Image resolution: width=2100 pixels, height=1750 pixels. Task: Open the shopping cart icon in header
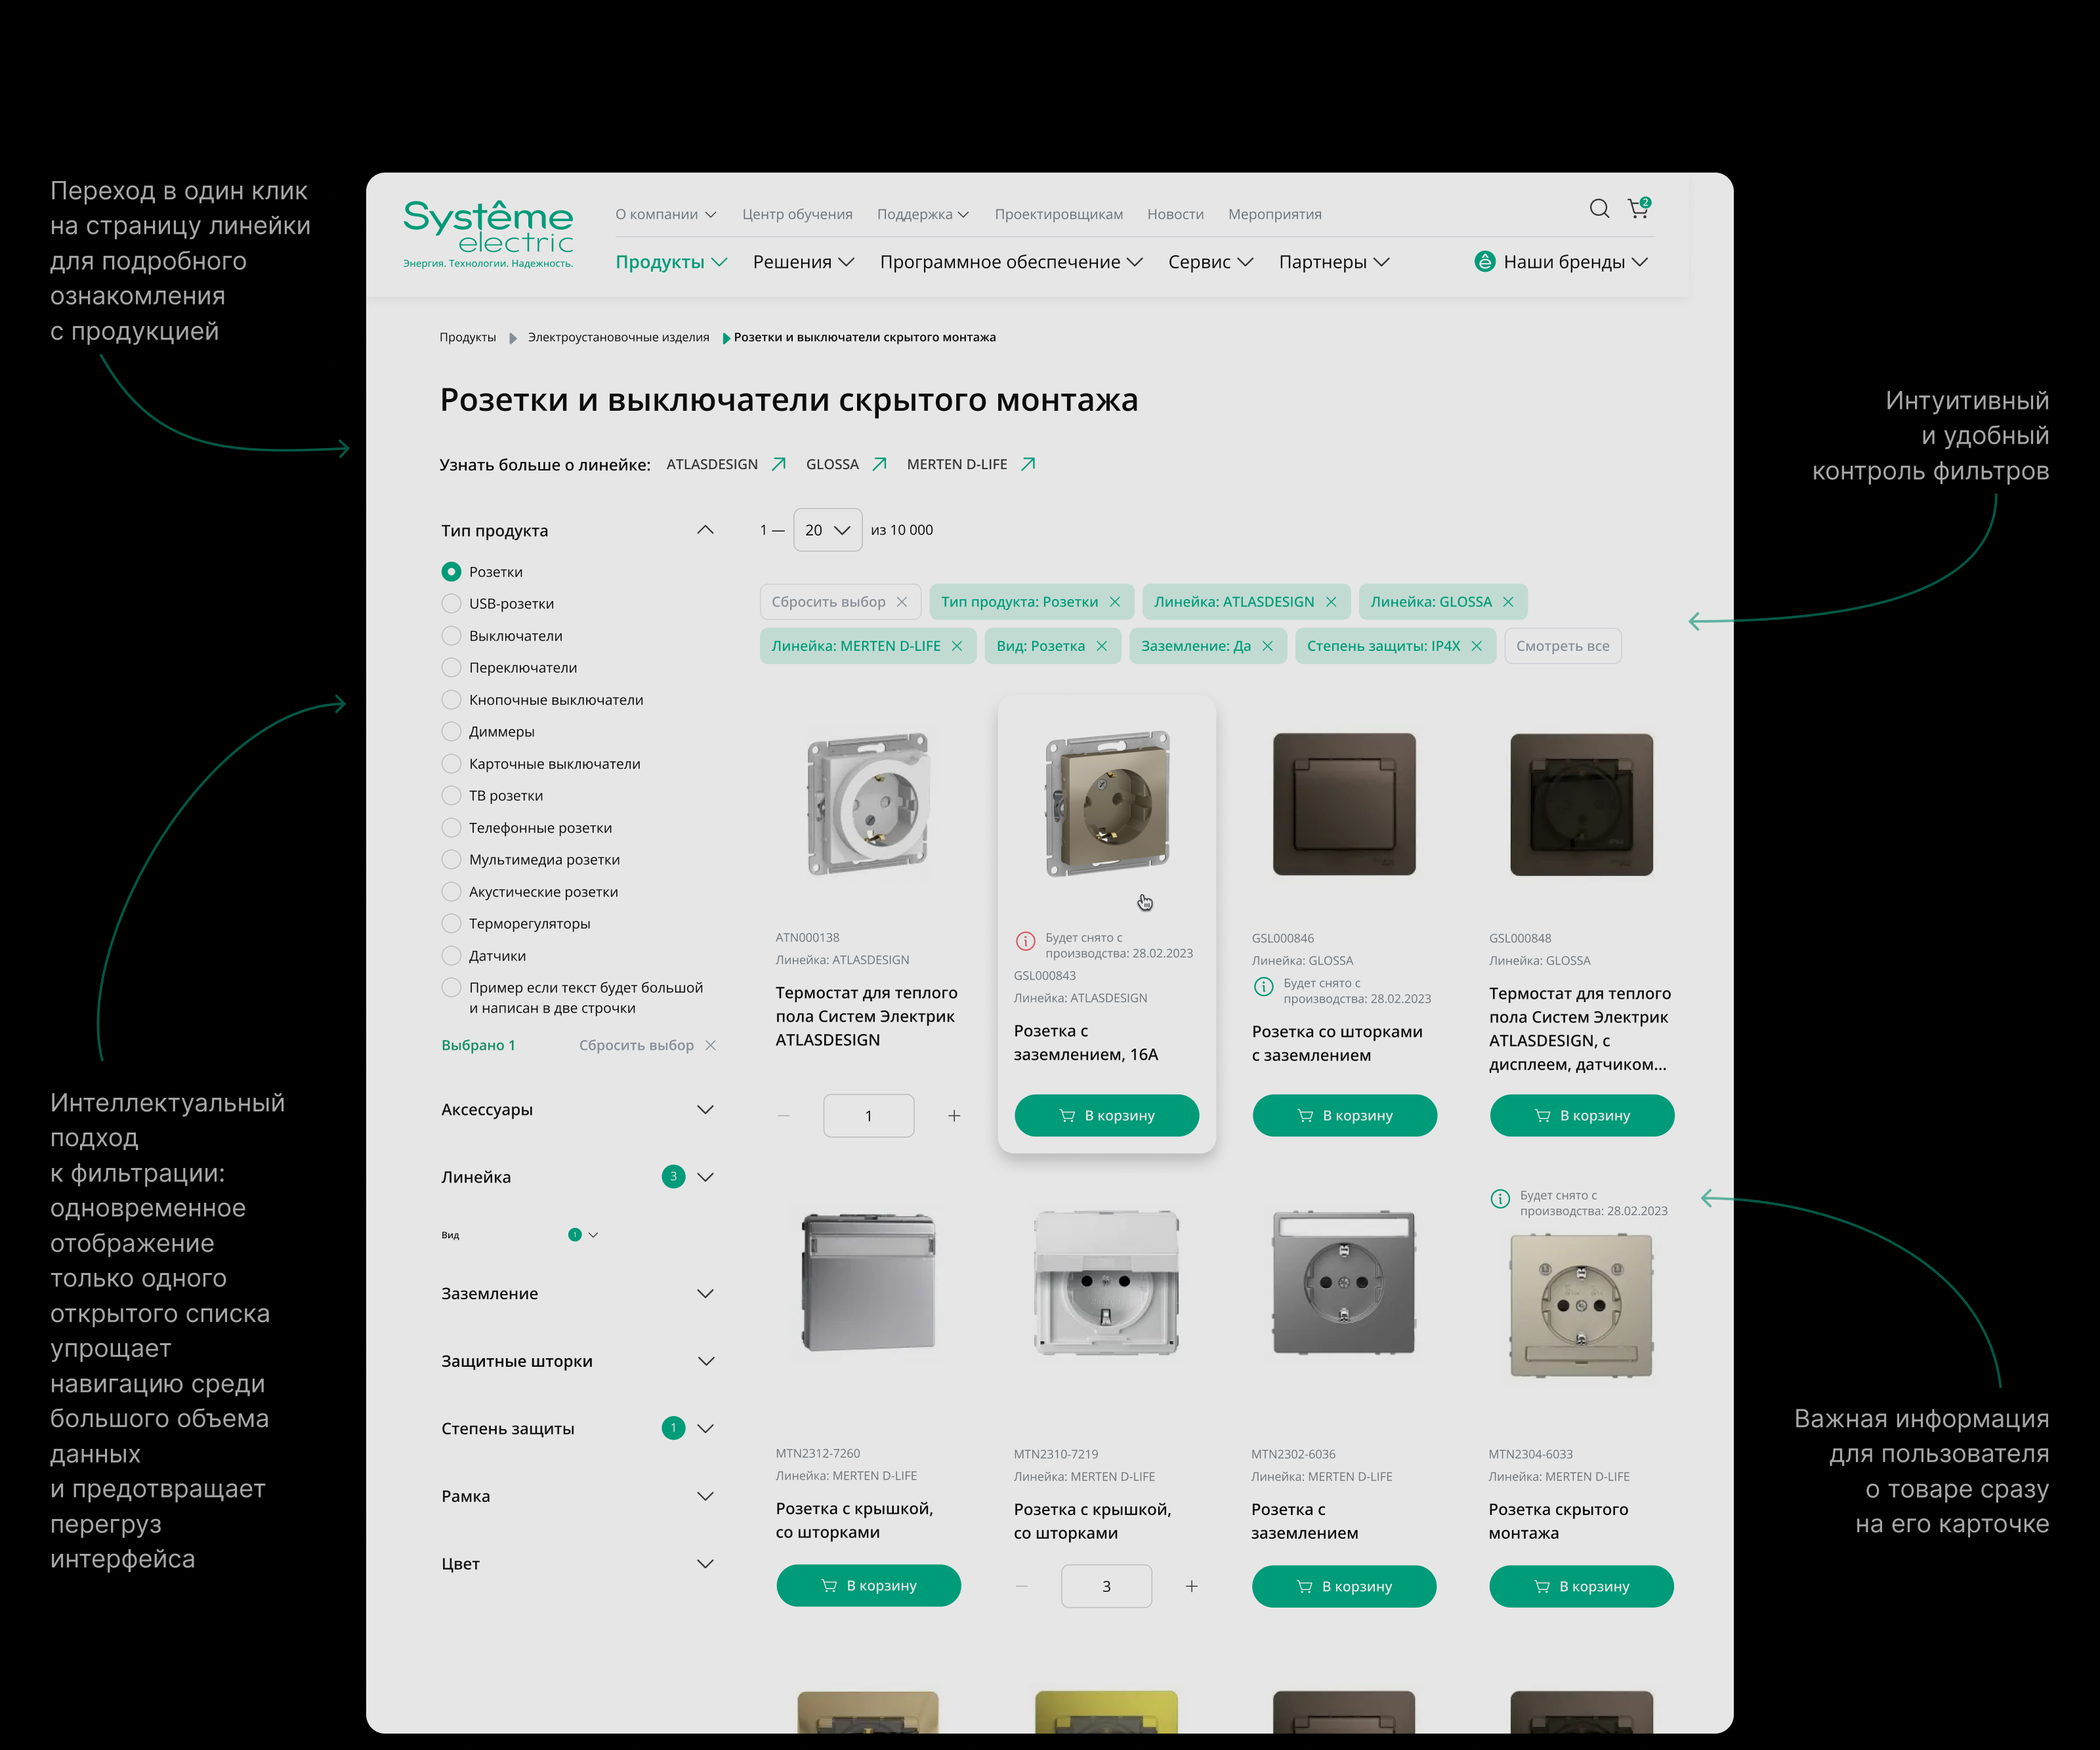[x=1638, y=209]
